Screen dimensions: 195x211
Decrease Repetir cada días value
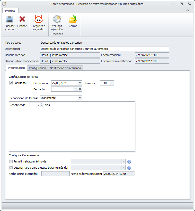(42, 106)
